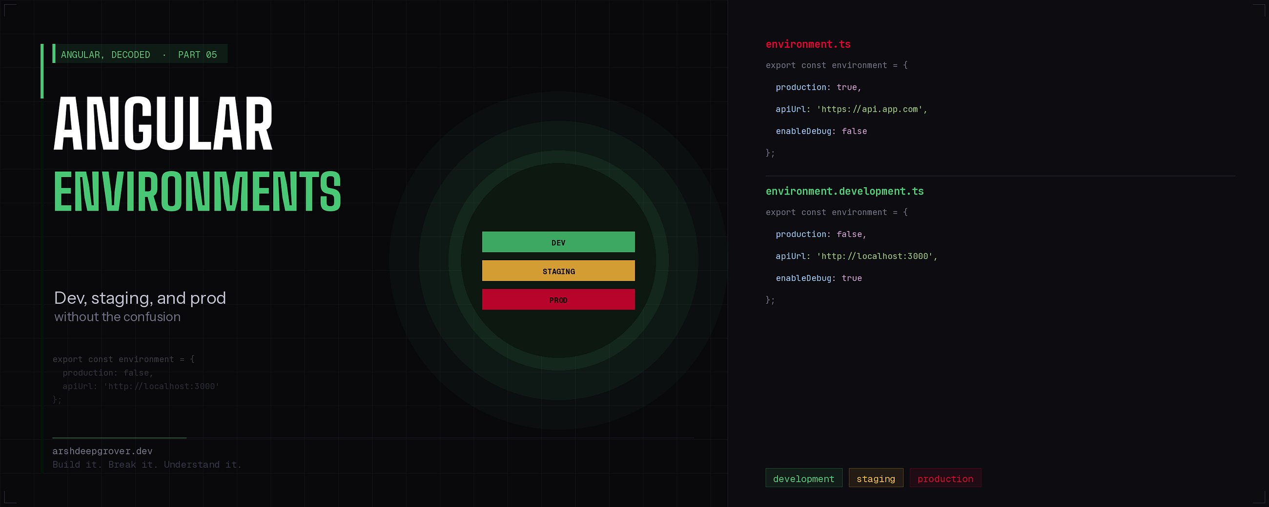Click the red PROD bar
Screen dimensions: 1269x507
tap(558, 299)
